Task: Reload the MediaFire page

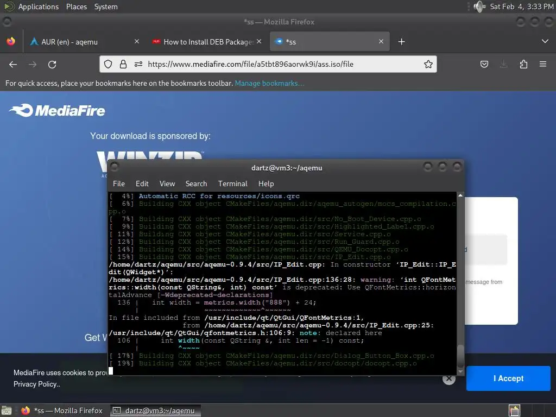Action: click(x=52, y=64)
